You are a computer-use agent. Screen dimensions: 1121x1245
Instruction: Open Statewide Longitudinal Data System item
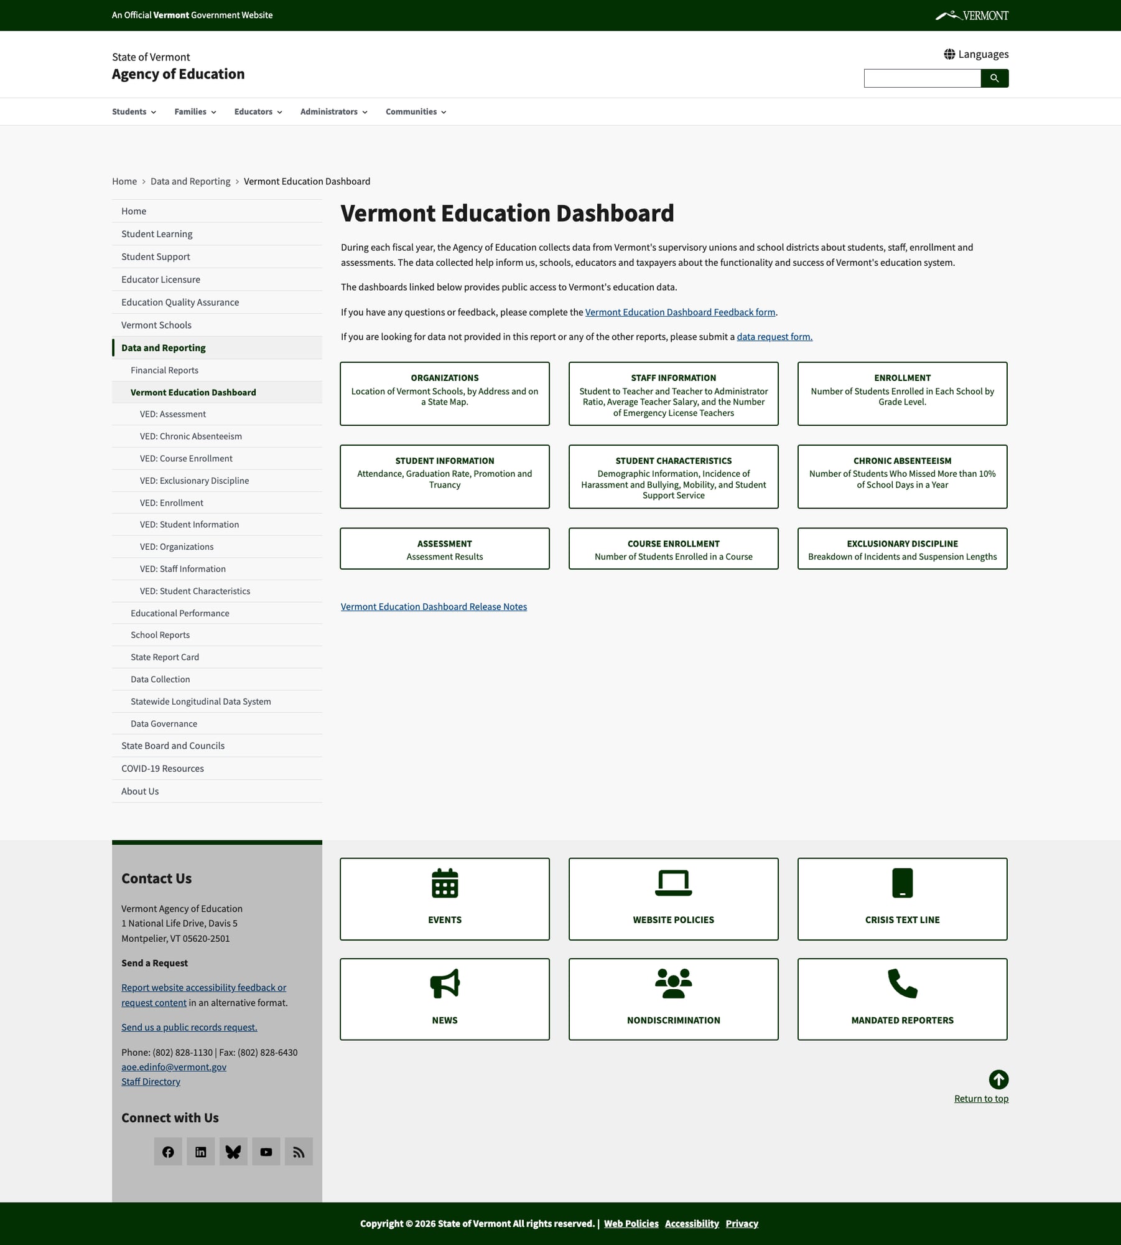click(217, 702)
